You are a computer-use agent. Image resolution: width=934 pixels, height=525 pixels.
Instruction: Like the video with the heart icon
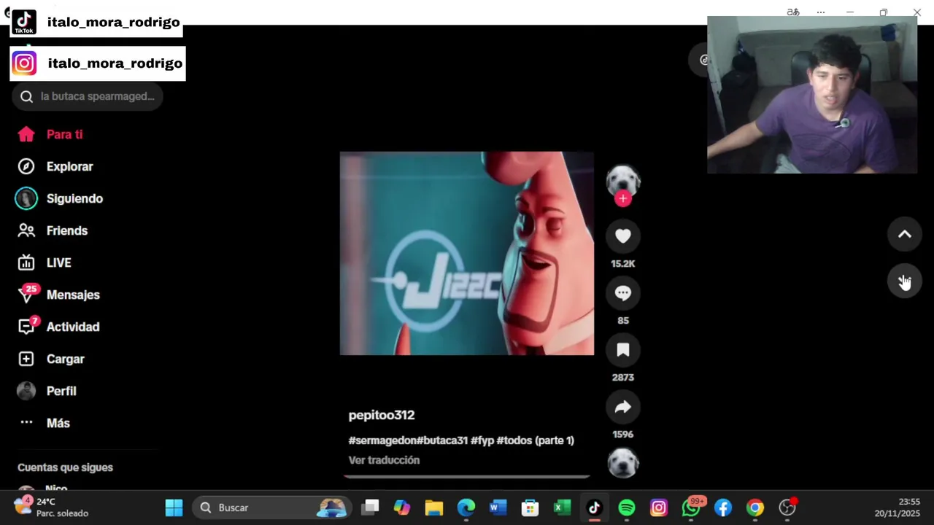[623, 236]
